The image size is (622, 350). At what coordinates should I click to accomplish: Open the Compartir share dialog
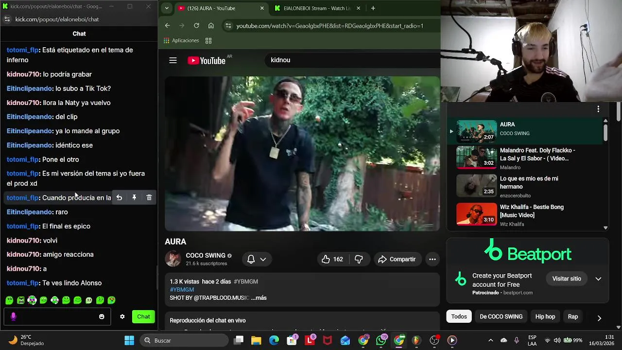[x=397, y=259]
